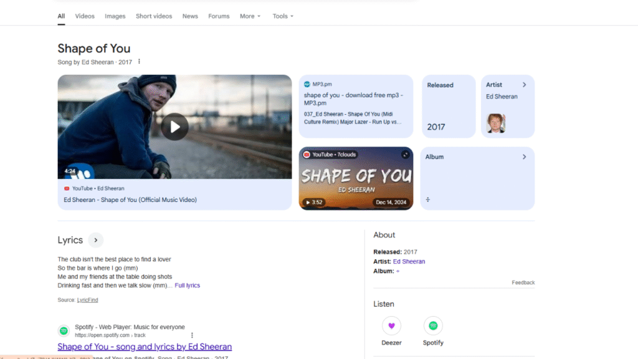The image size is (638, 359).
Task: Open the options menu for the Spotify result
Action: [x=192, y=335]
